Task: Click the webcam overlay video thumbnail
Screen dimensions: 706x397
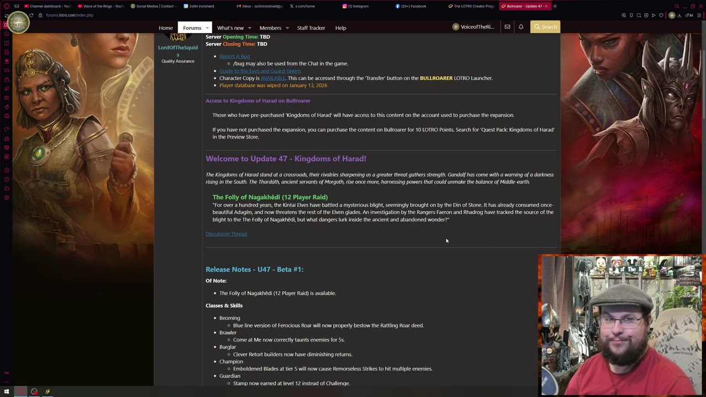Action: (621, 325)
